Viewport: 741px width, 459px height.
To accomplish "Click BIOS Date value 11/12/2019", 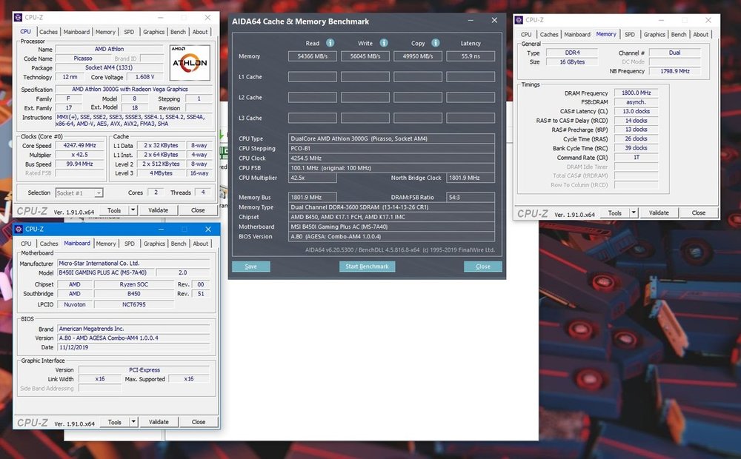I will 133,347.
